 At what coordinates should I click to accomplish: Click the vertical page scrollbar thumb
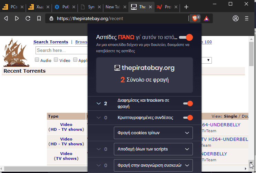click(x=251, y=54)
